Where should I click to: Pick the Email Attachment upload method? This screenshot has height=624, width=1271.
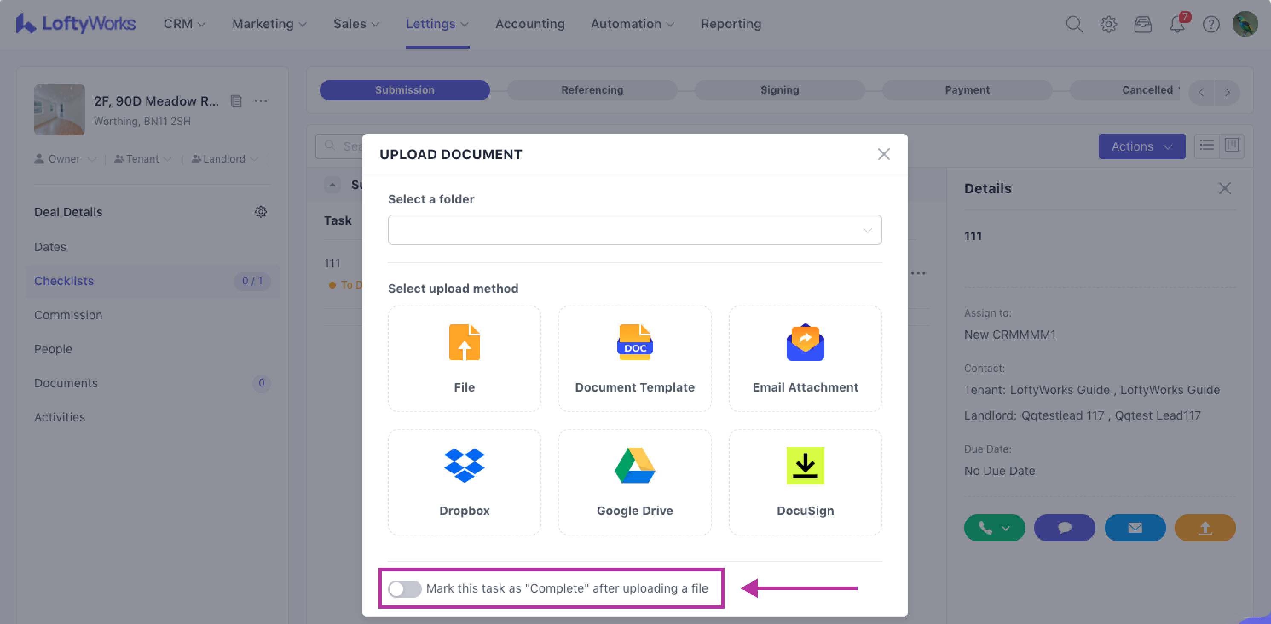coord(805,358)
